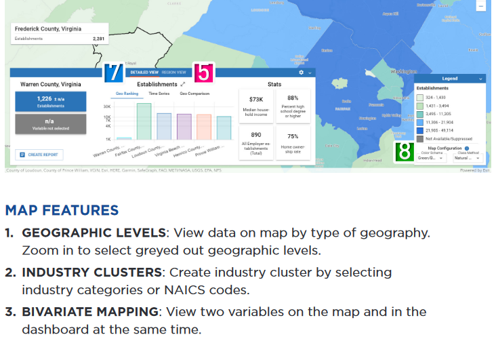This screenshot has height=339, width=496.
Task: Collapse the Legend panel chevron
Action: pyautogui.click(x=479, y=79)
